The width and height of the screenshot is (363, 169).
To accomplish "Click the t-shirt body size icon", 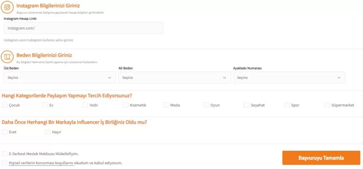I will point(7,56).
